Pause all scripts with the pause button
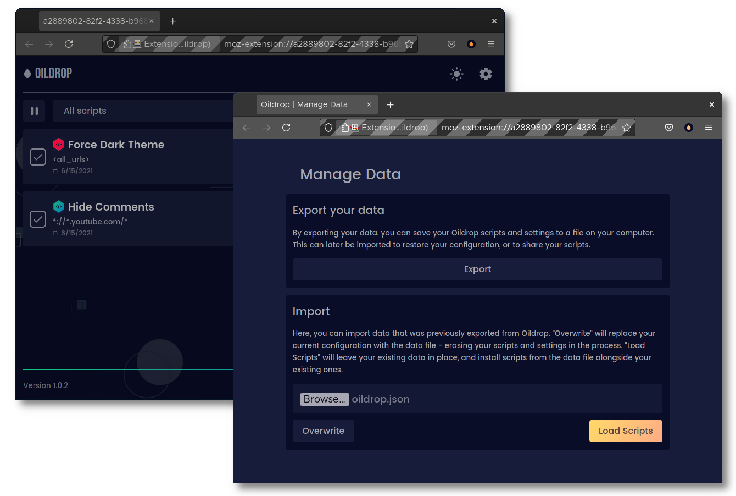This screenshot has height=496, width=736. pyautogui.click(x=34, y=111)
